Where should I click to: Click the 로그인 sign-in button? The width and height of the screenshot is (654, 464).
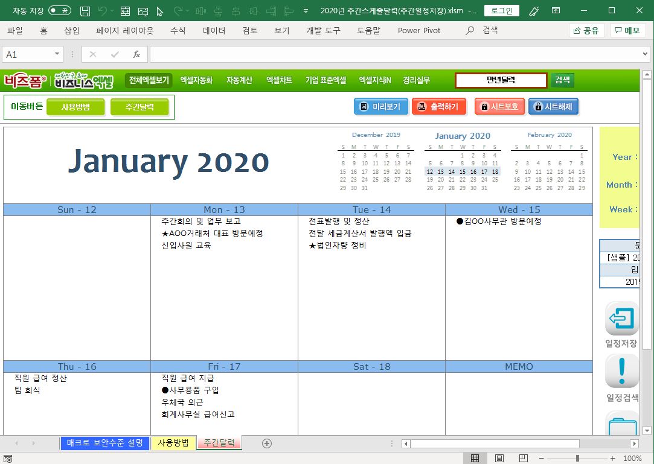[501, 11]
